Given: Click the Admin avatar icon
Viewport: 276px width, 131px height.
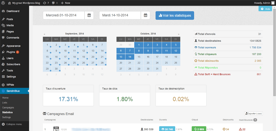Looking at the screenshot, I should click(x=272, y=3).
